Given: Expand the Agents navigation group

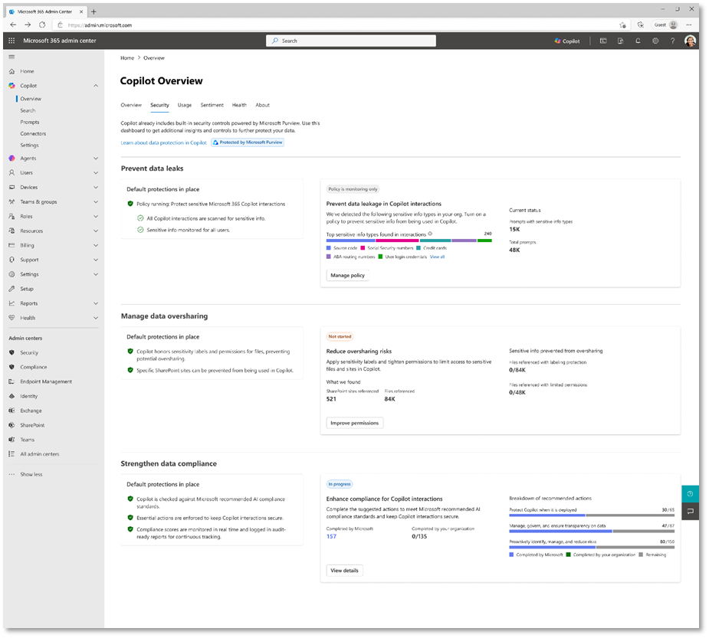Looking at the screenshot, I should coord(96,159).
